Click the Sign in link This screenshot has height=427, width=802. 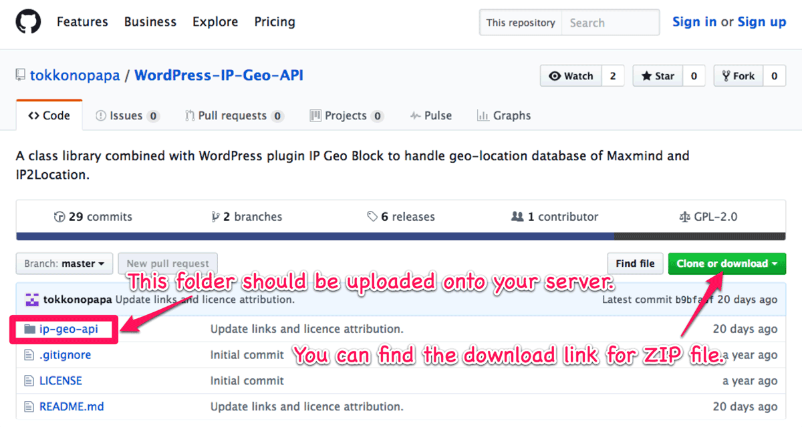pos(694,22)
